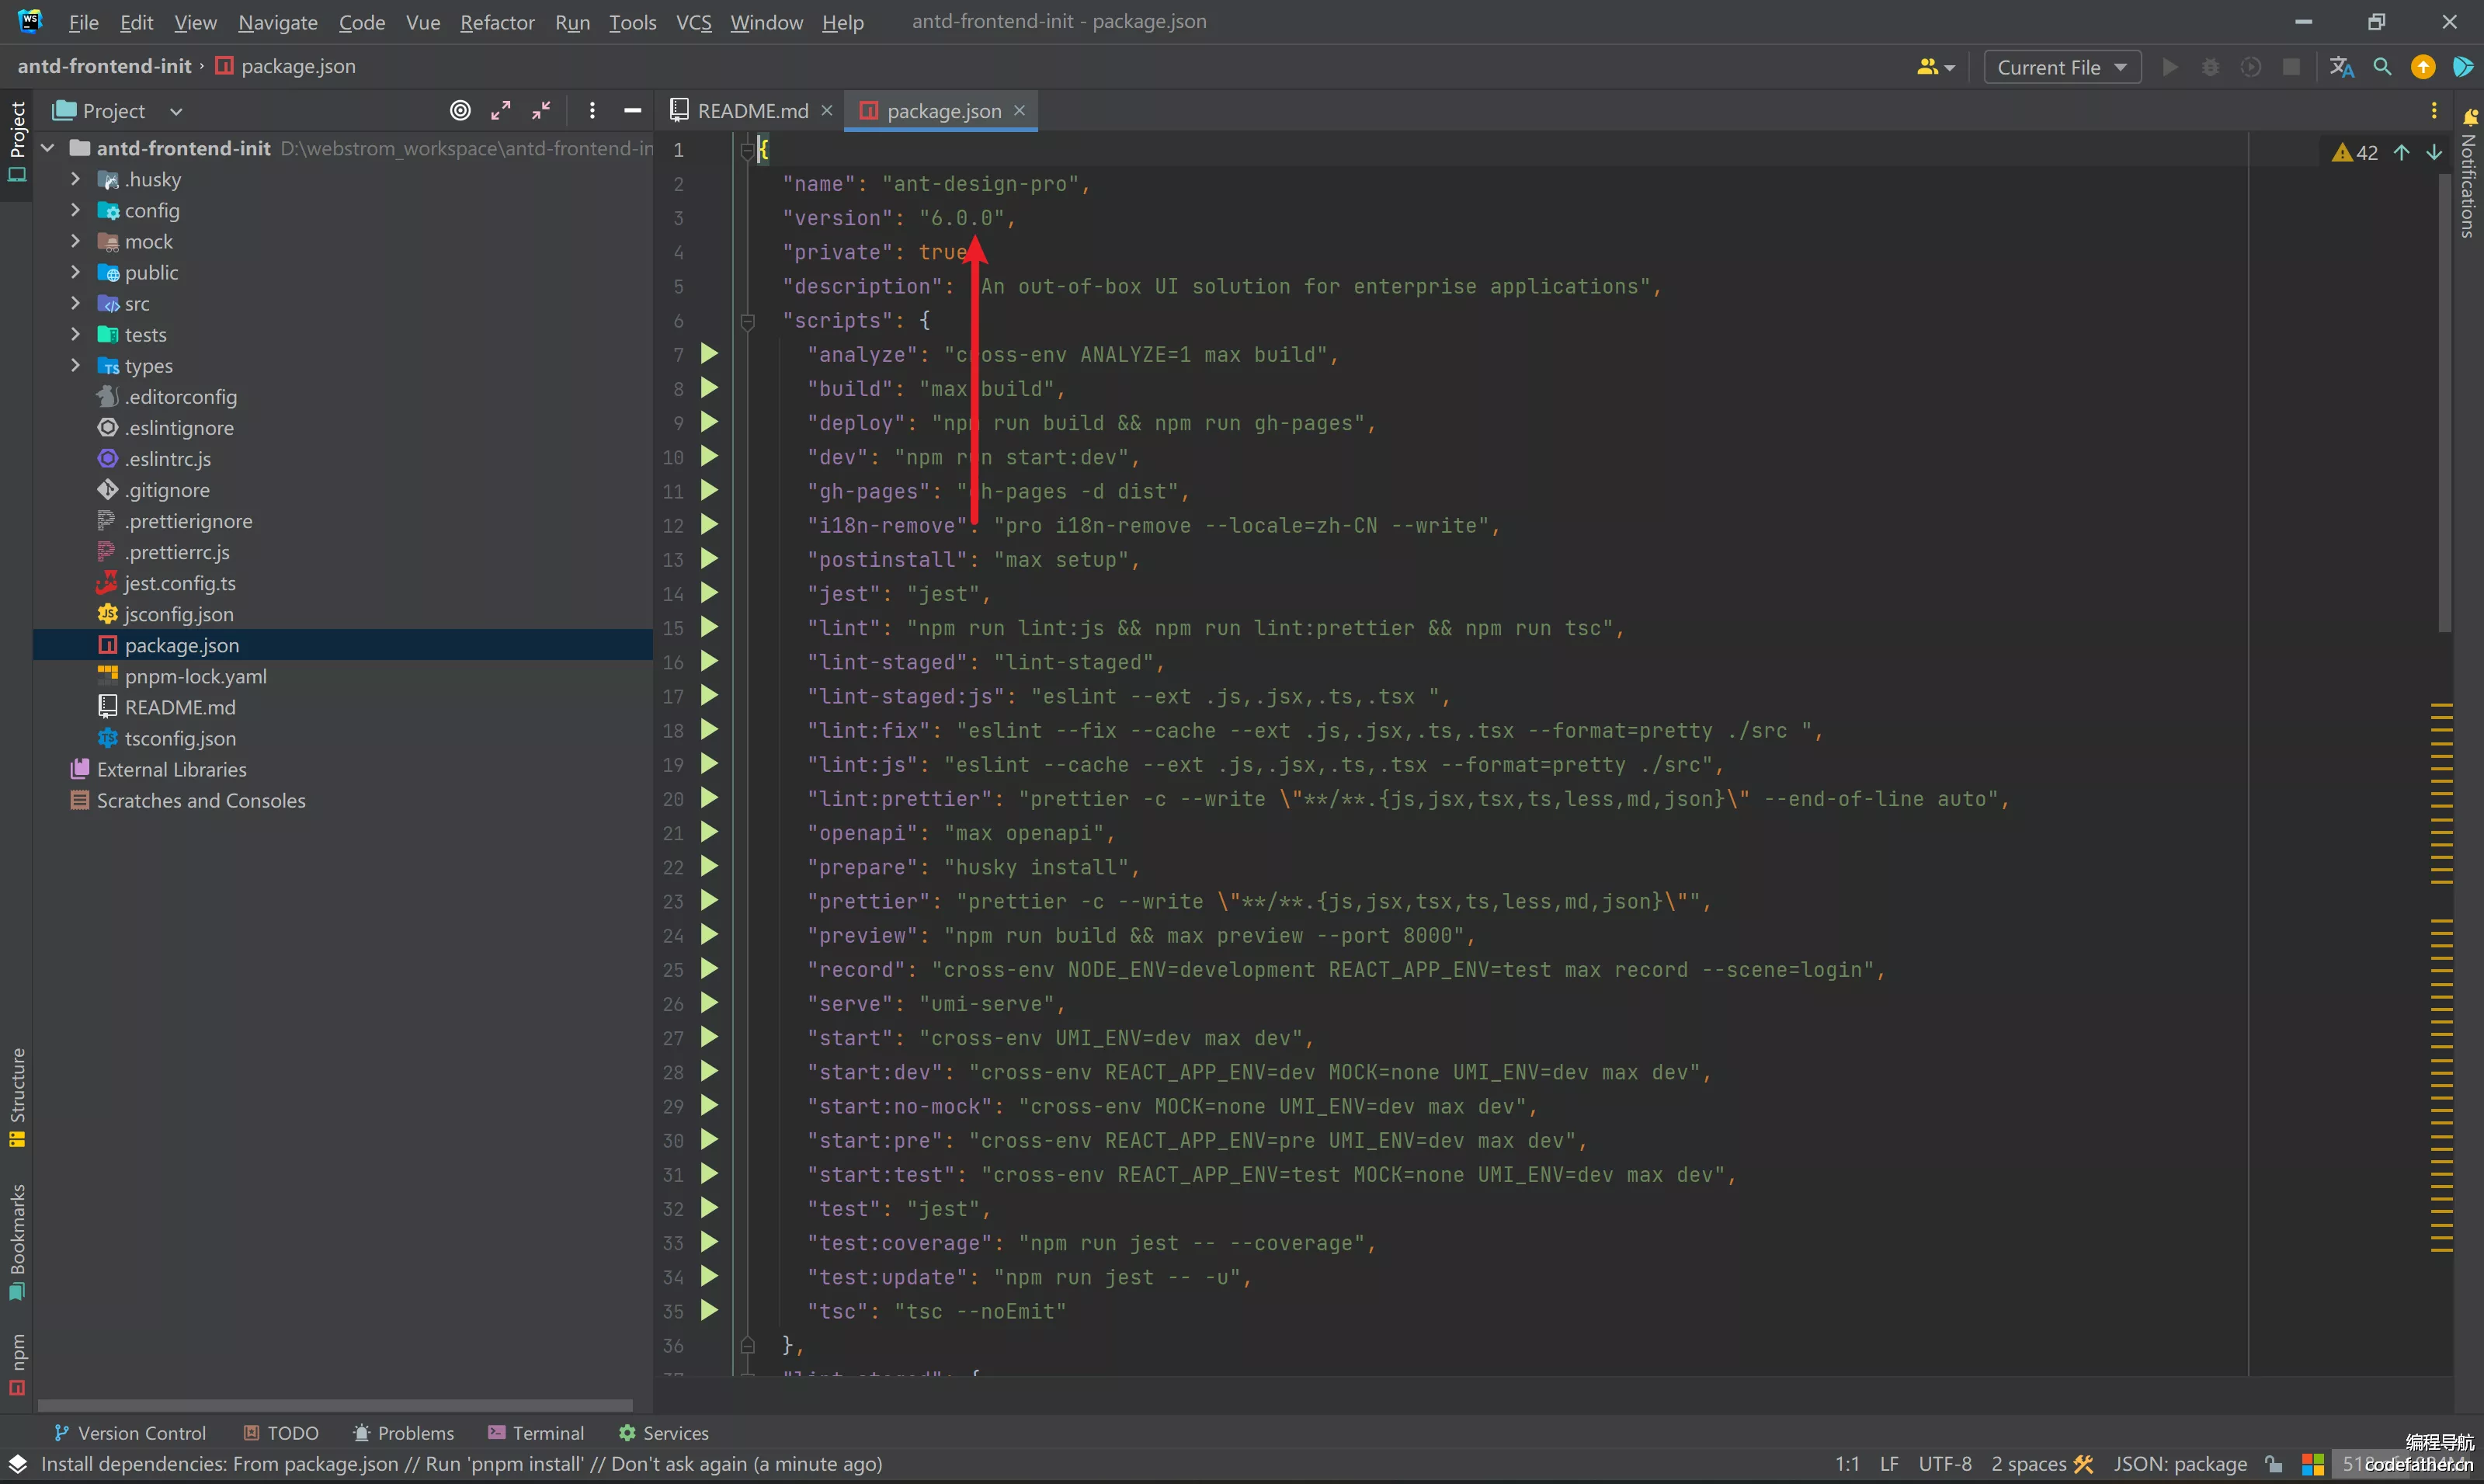Open the Code With Me users icon

(1935, 67)
